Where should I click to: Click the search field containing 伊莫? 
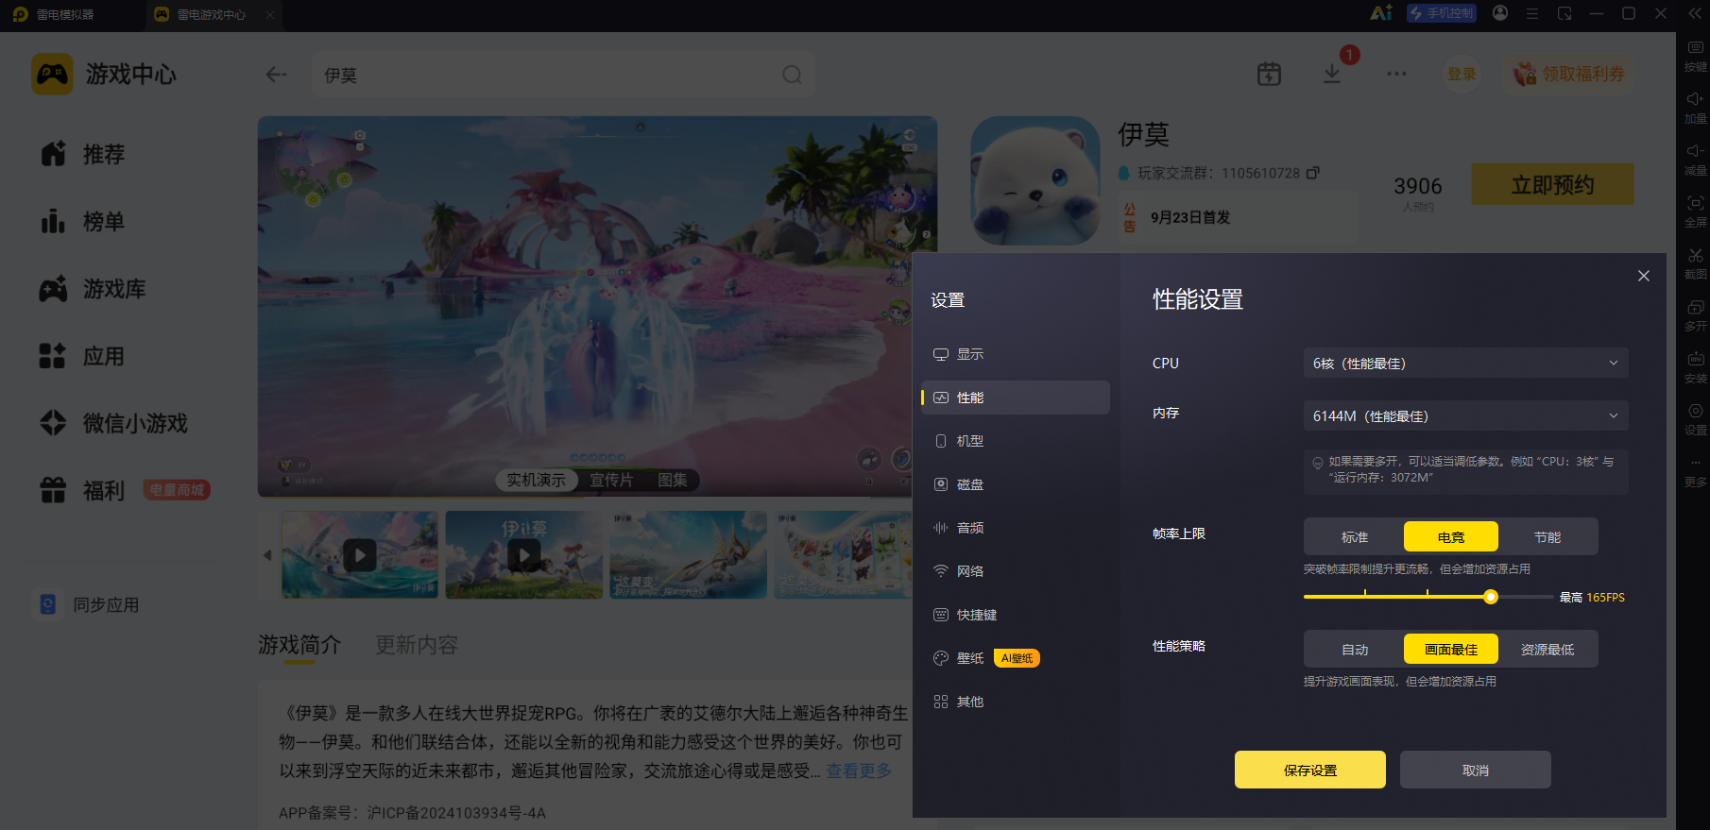pyautogui.click(x=563, y=75)
